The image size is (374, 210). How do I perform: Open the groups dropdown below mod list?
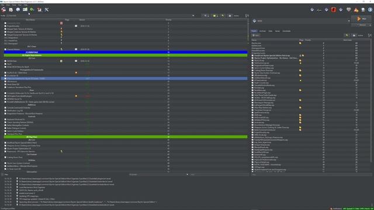pyautogui.click(x=158, y=174)
